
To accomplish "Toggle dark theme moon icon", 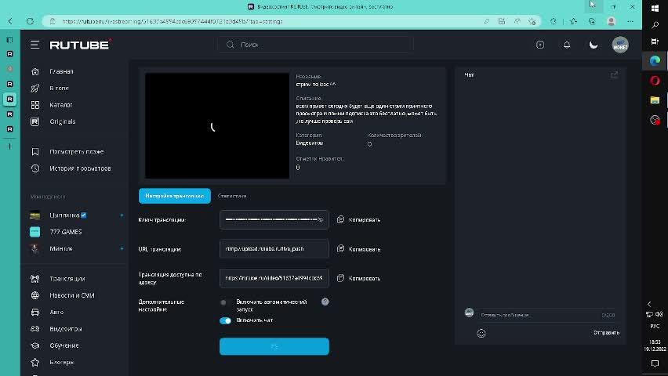I will click(x=594, y=45).
